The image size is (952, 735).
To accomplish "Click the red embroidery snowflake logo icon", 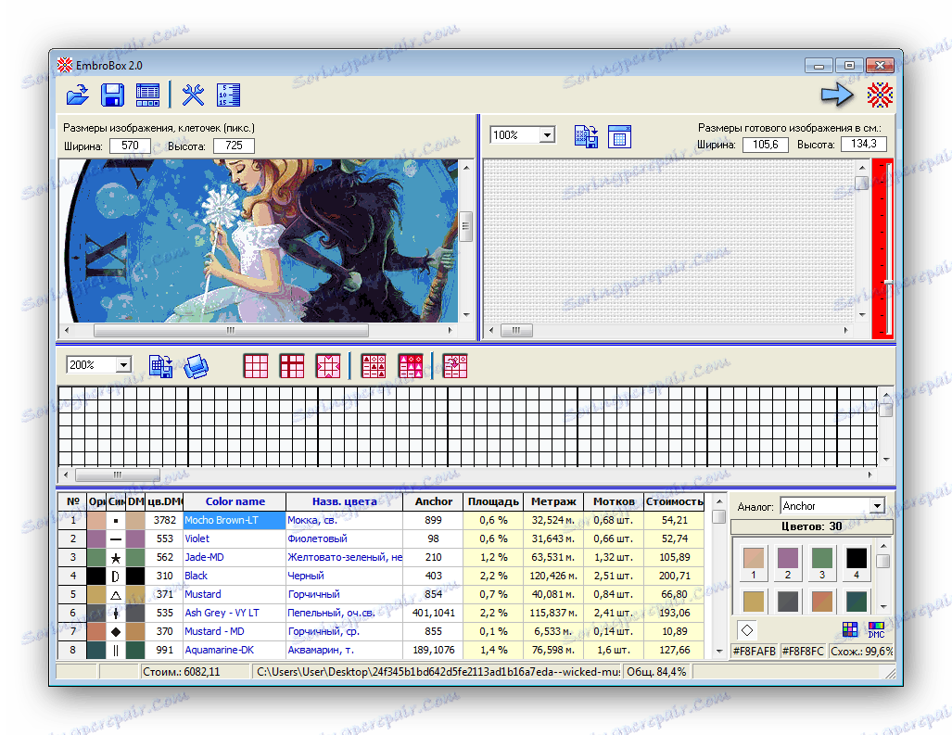I will 880,95.
